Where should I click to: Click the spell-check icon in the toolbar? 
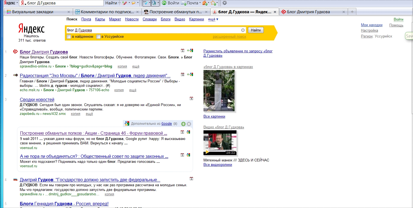[x=145, y=3]
